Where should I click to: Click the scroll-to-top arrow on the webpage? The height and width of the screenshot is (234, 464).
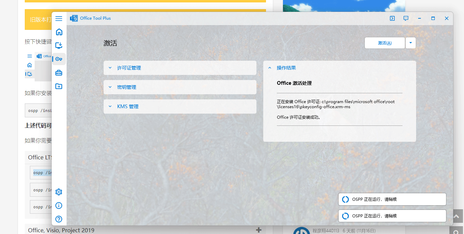[x=457, y=216]
